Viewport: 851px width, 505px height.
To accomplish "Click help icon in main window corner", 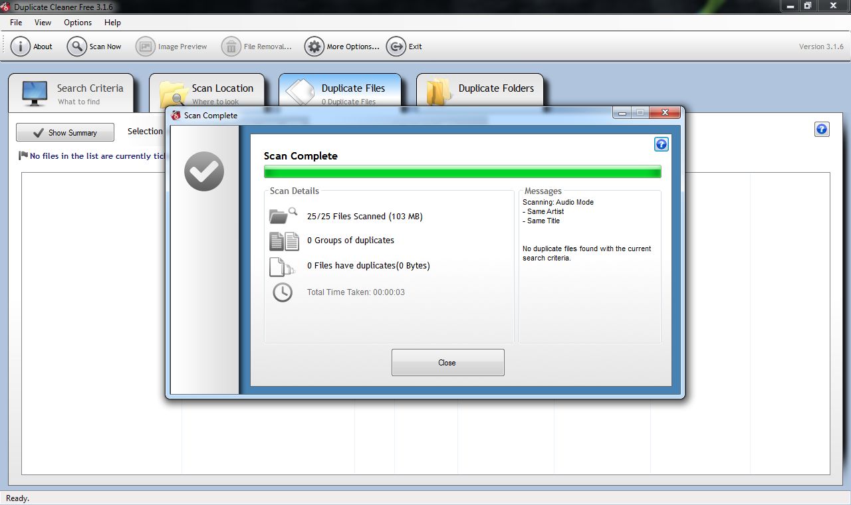I will (822, 130).
